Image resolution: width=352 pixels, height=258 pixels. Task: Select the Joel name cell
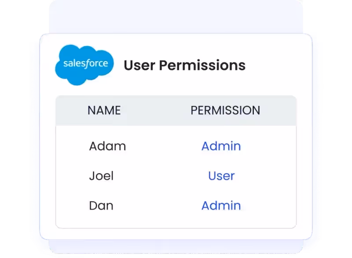coord(101,176)
